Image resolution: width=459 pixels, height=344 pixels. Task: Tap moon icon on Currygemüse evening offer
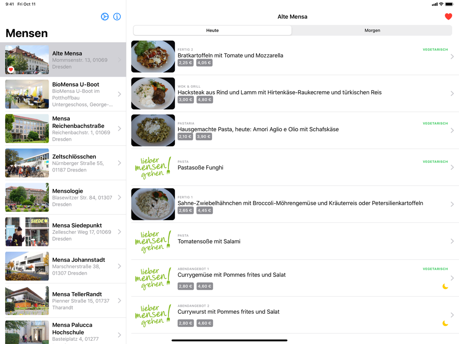(445, 286)
